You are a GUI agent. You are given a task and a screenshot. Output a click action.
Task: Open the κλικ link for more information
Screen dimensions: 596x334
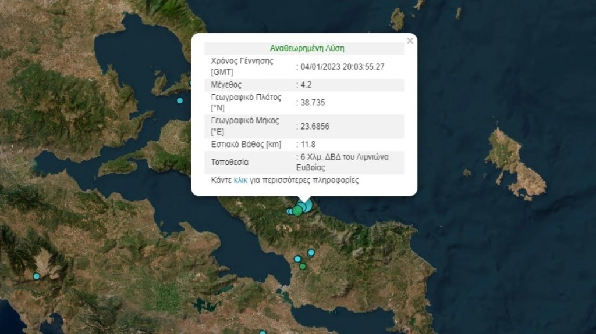pos(240,181)
